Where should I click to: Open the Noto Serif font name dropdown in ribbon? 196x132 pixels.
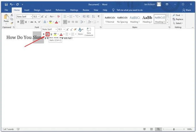(31, 17)
